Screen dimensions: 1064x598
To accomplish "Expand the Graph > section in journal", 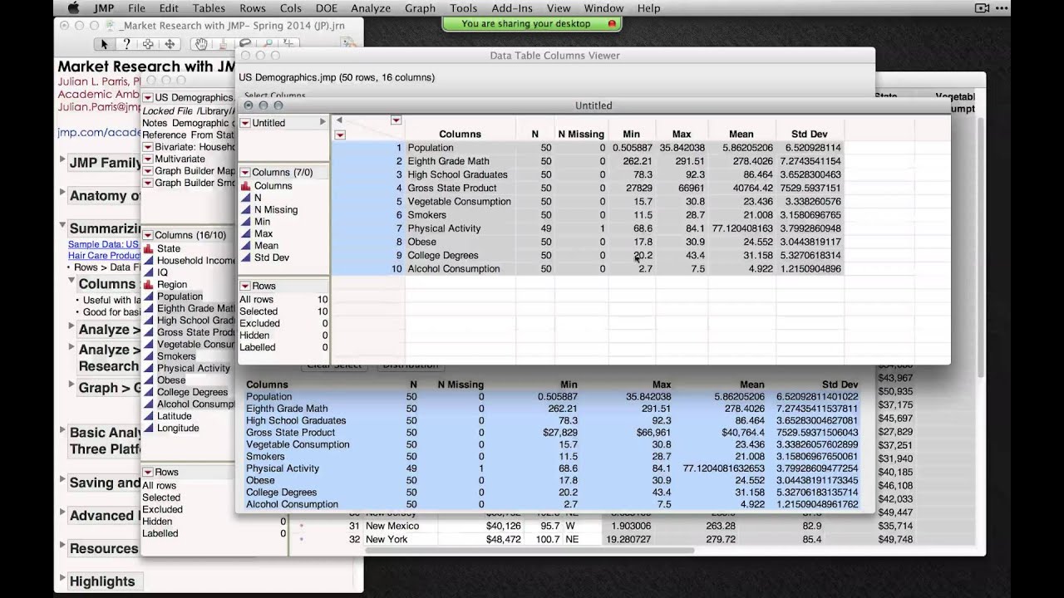I will tap(71, 386).
